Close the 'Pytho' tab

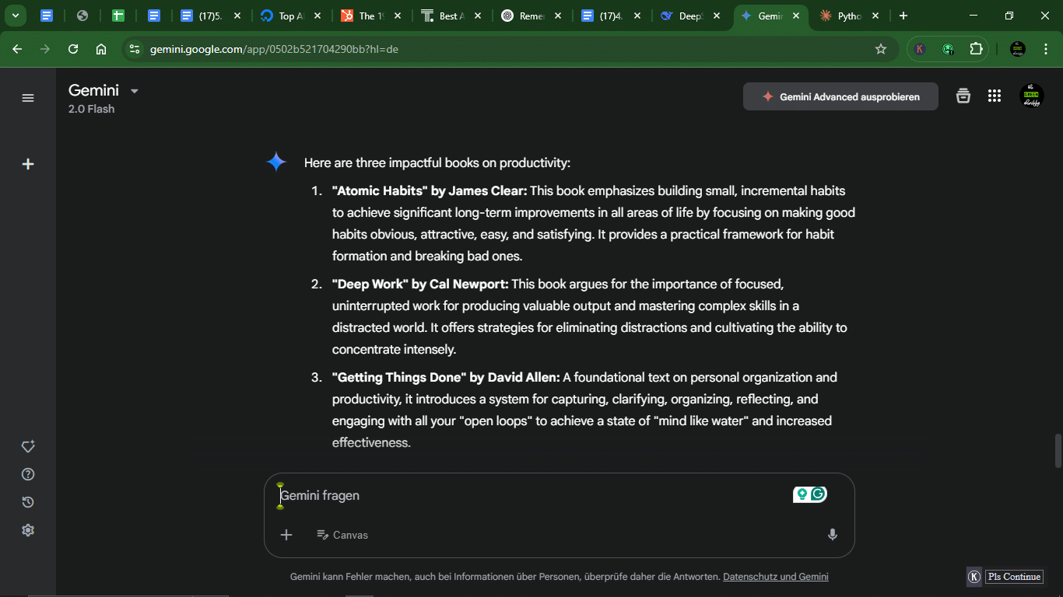[875, 16]
